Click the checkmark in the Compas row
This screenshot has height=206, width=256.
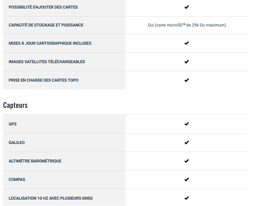[187, 180]
